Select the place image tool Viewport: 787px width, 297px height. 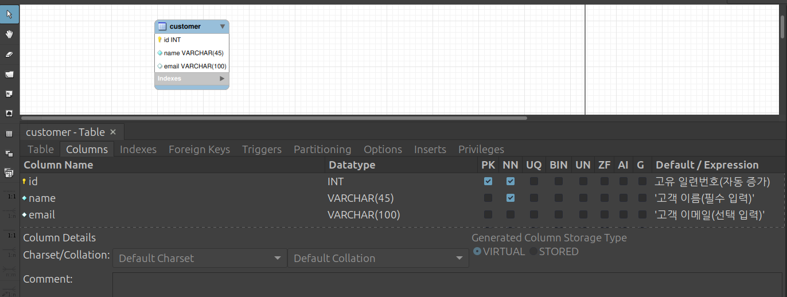[9, 114]
